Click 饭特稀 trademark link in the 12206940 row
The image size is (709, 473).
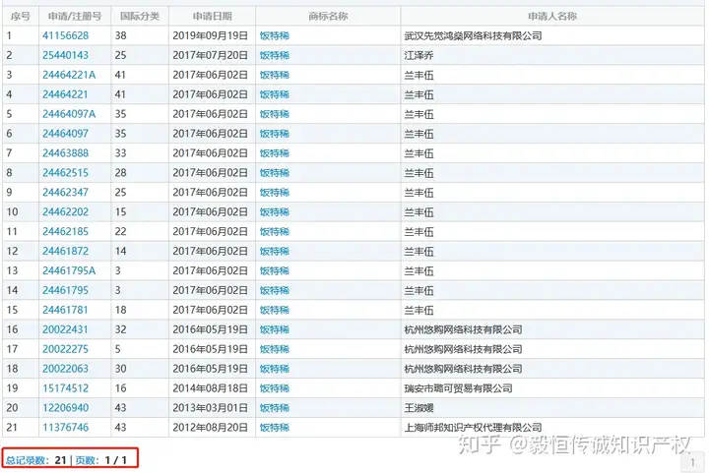click(x=275, y=407)
